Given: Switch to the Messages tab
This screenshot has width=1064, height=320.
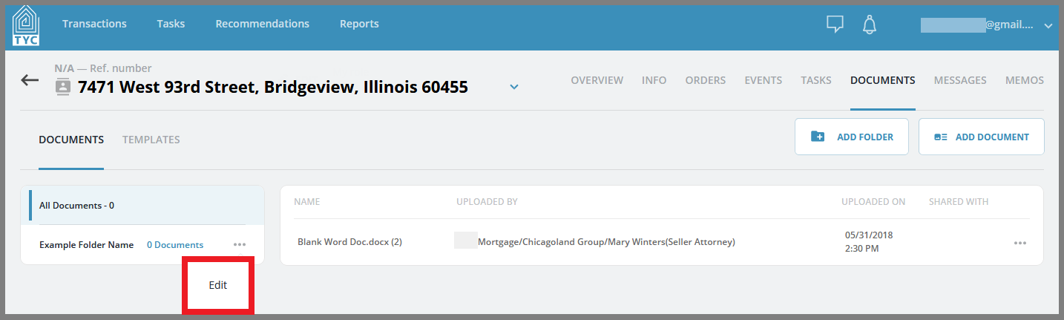Looking at the screenshot, I should tap(960, 80).
